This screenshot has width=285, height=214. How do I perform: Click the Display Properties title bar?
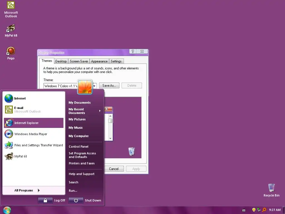[83, 53]
